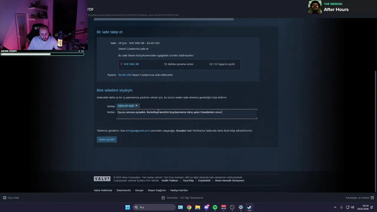Click the 12 / 12 başarım açıldı text
The height and width of the screenshot is (212, 377).
222,64
